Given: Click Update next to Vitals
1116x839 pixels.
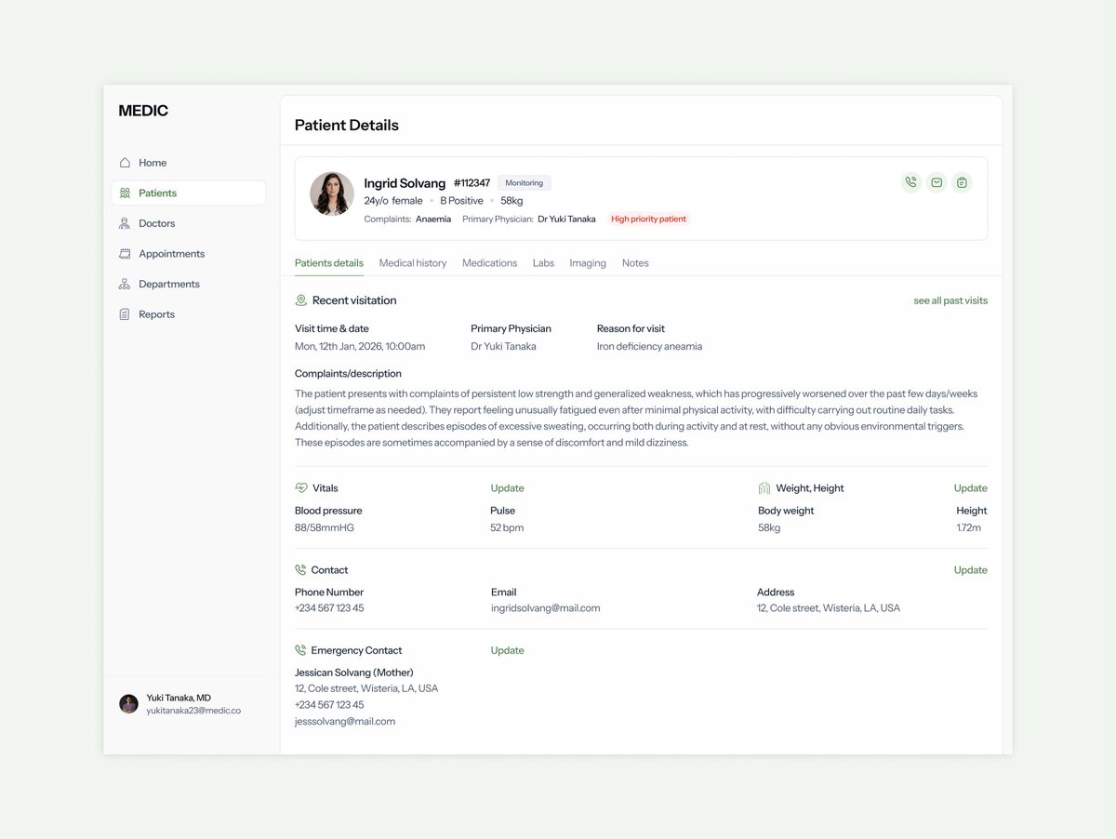Looking at the screenshot, I should (507, 488).
